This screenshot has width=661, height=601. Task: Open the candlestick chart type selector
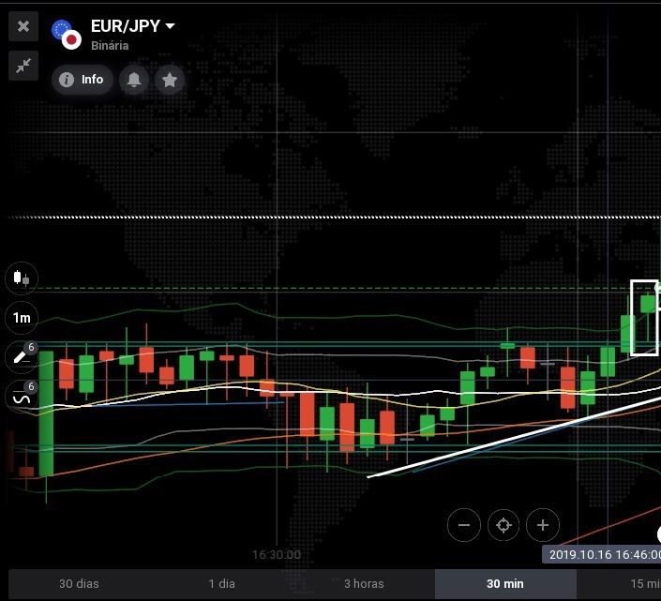click(22, 278)
